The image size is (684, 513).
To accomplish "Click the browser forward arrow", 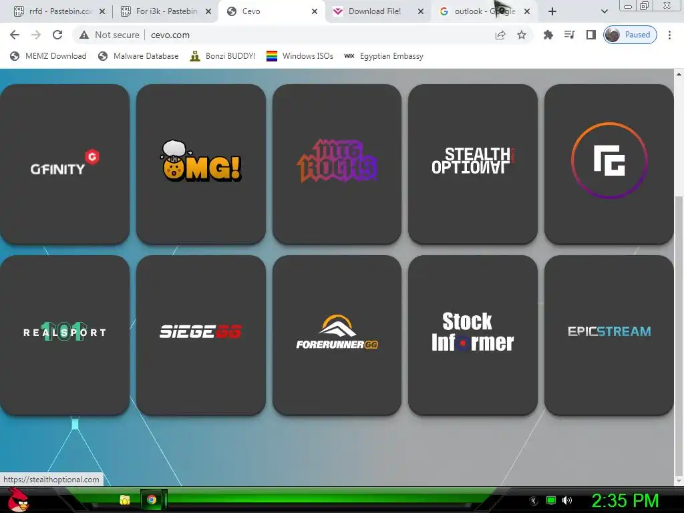I will pyautogui.click(x=36, y=35).
